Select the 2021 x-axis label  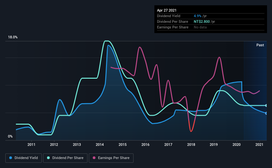[259, 145]
